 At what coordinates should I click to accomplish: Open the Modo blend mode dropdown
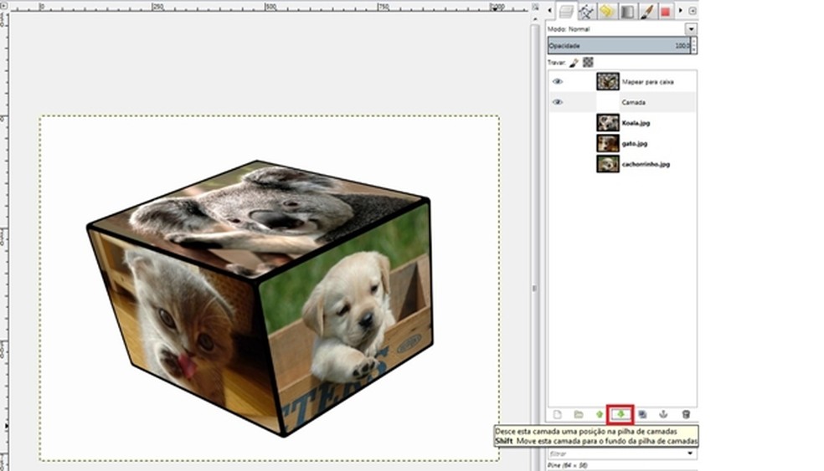coord(691,29)
